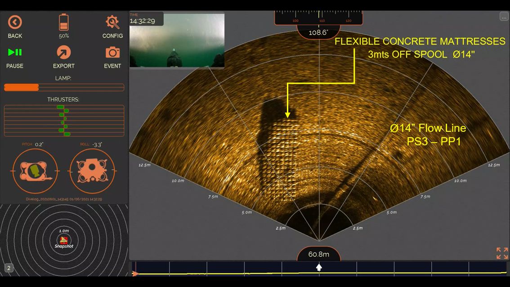Screen dimensions: 510x287
Task: Open the camera video thumbnail
Action: pyautogui.click(x=177, y=40)
